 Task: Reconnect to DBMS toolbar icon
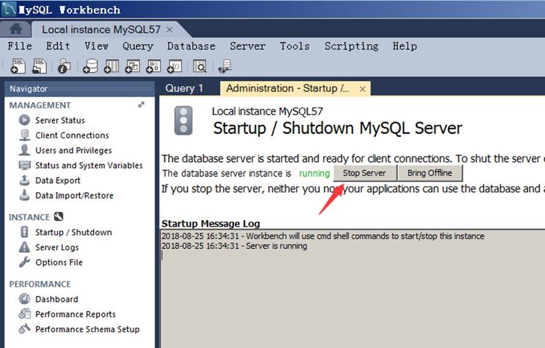[x=225, y=66]
